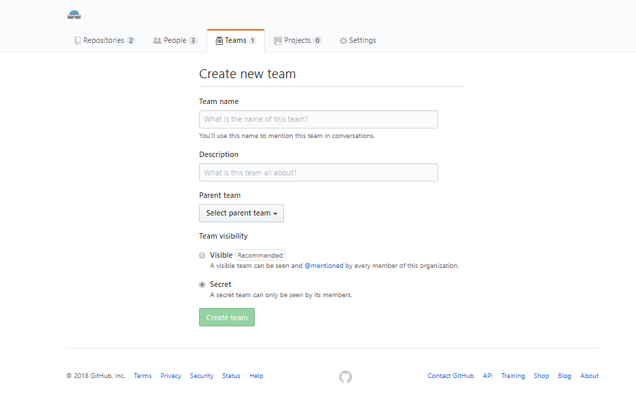Select the Secret team visibility option

(x=202, y=285)
